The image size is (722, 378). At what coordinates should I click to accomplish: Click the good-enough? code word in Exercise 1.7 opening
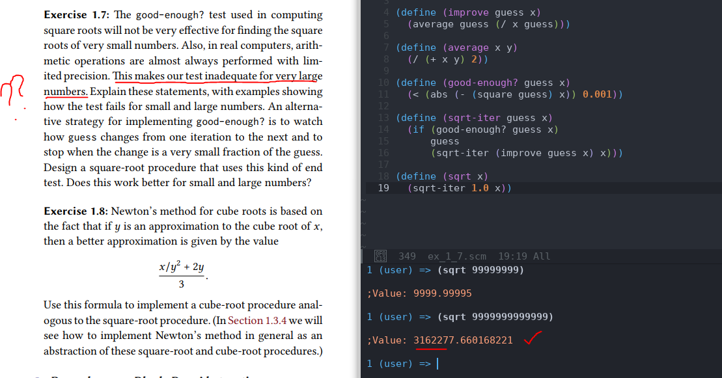point(170,15)
